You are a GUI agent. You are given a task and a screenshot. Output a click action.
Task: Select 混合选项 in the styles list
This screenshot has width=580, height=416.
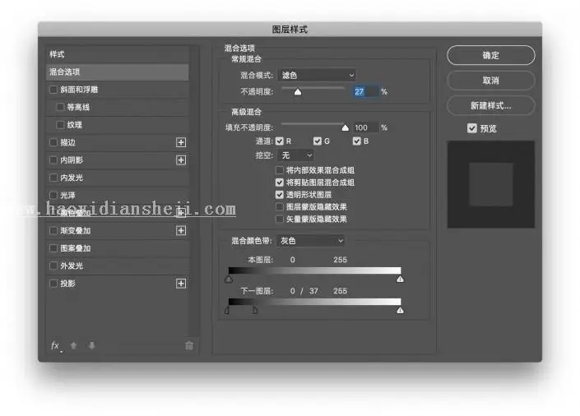(118, 72)
